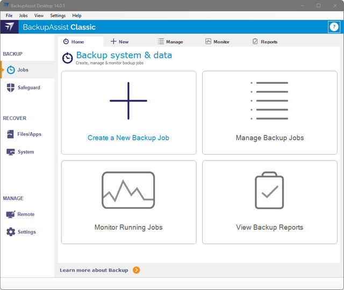This screenshot has height=290, width=344.
Task: Click the Create a New Backup Job link
Action: coord(128,138)
